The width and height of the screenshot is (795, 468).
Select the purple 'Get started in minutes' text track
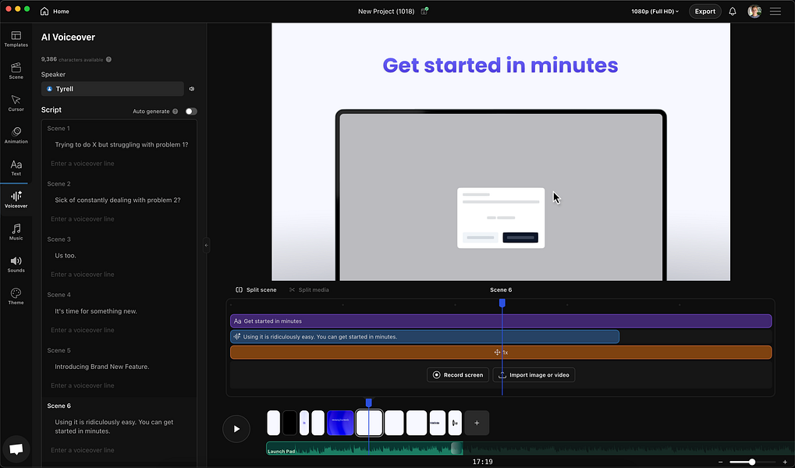[501, 321]
